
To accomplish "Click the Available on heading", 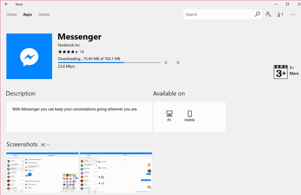I will point(169,94).
